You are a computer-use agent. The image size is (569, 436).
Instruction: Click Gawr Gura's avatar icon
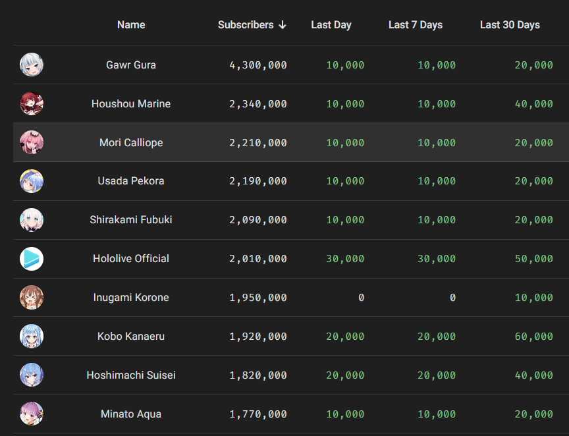(32, 65)
